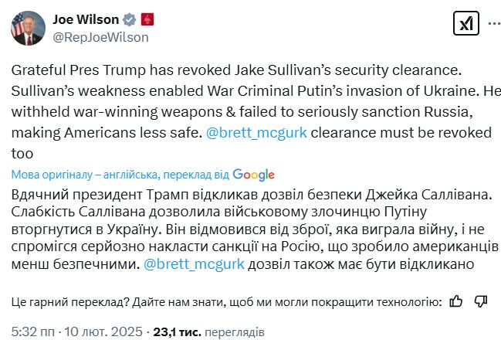Viewport: 501px width, 340px height.
Task: Click thumbs up for the translation
Action: pos(455,301)
